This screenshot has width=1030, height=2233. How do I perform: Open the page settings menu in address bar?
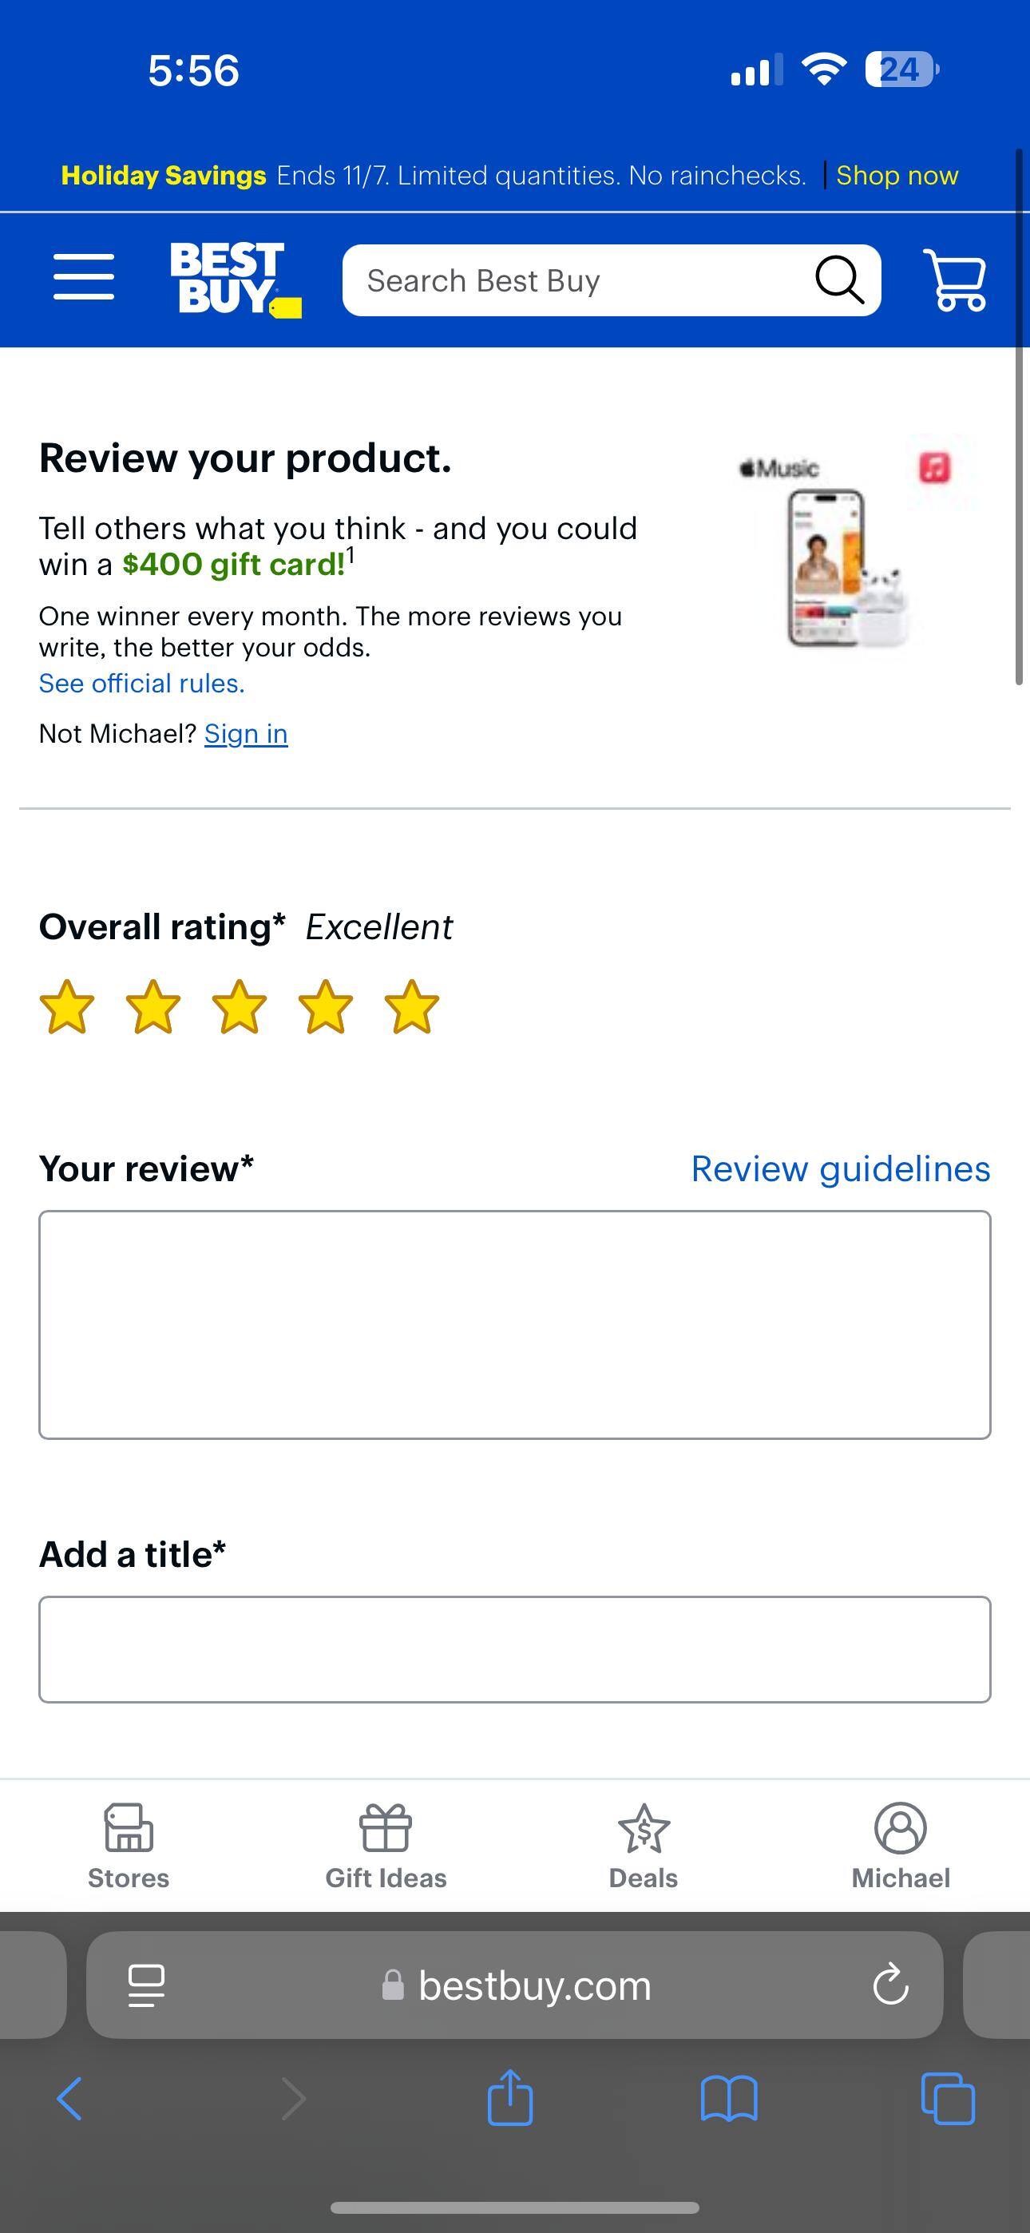[145, 1986]
